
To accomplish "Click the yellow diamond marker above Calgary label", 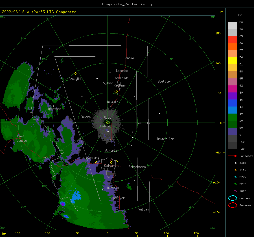I will click(111, 162).
